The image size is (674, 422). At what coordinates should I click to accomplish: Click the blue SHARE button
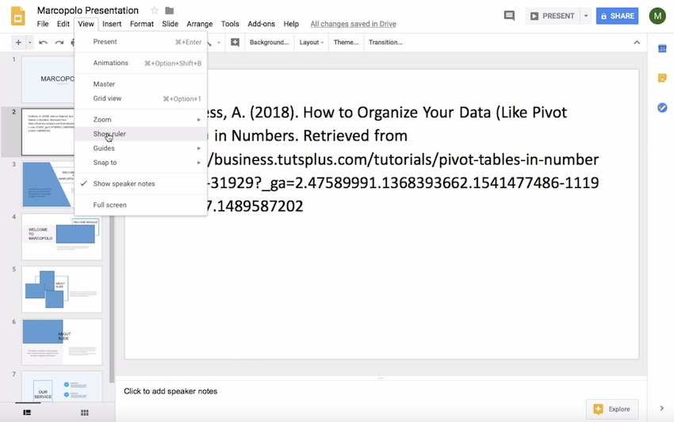tap(617, 16)
